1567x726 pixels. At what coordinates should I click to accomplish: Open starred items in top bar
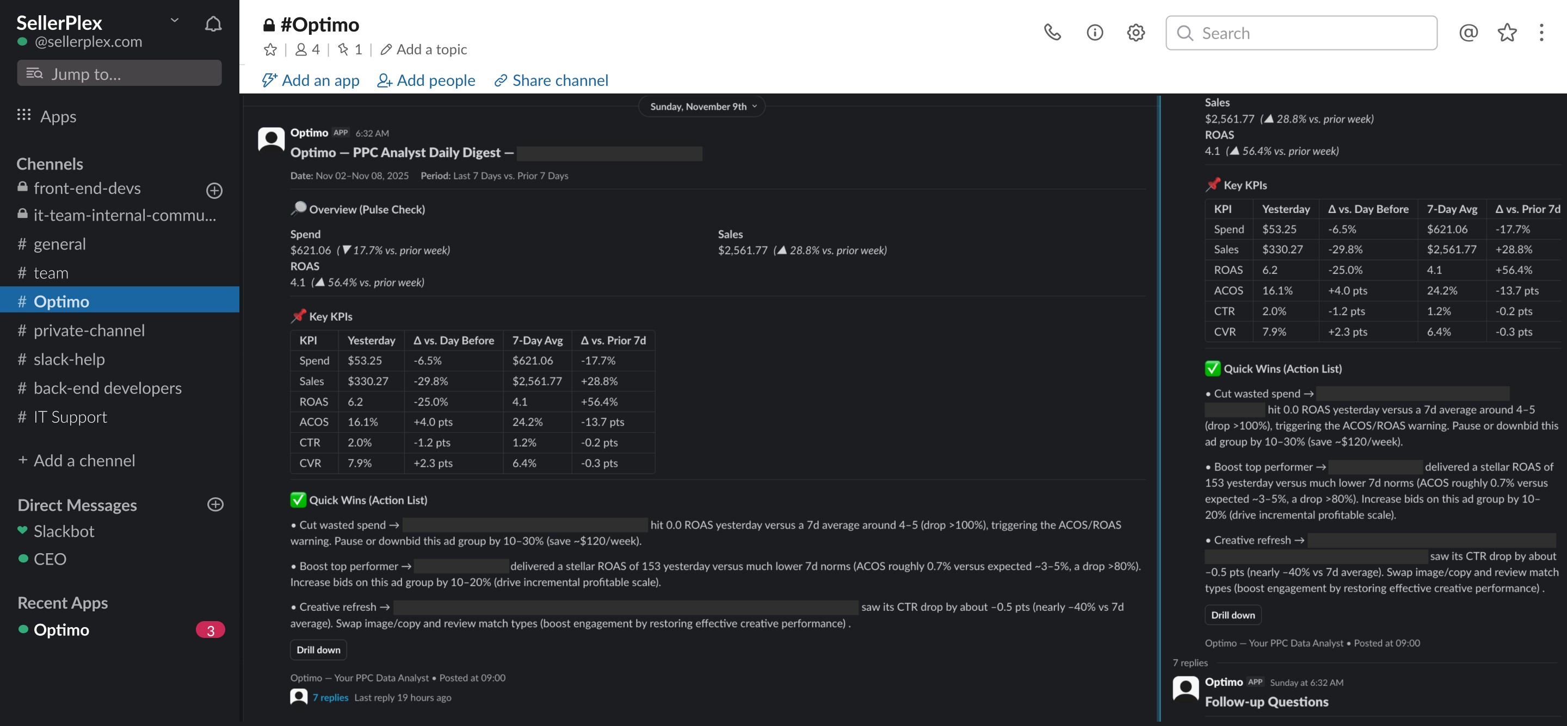1507,32
